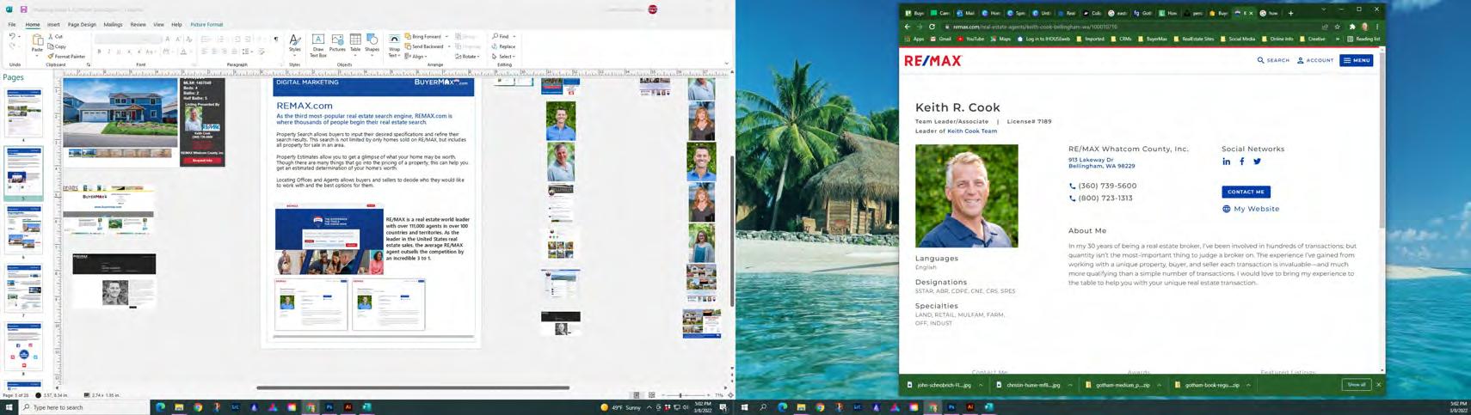Viewport: 1471px width, 415px height.
Task: Click Show all downloads button
Action: tap(1357, 385)
